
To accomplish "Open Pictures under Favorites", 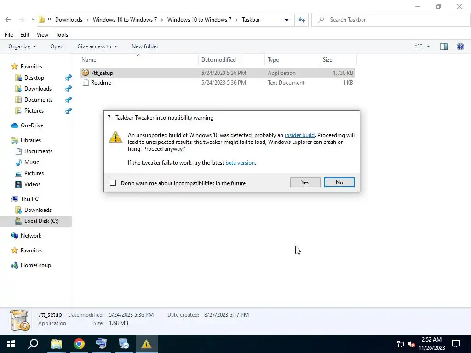I will pos(34,111).
